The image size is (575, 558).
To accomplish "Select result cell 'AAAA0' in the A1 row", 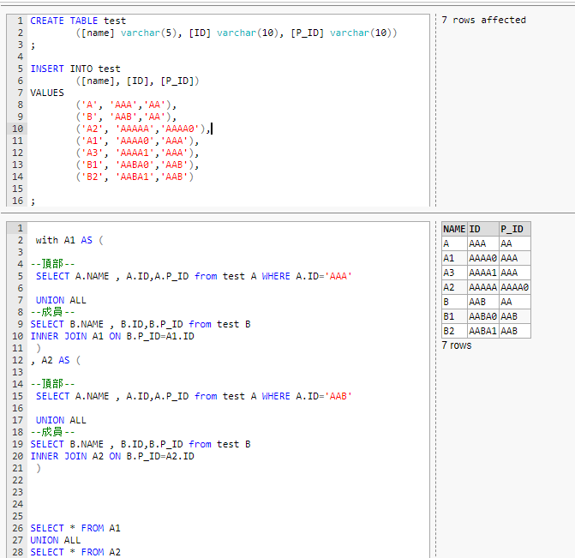I will (x=483, y=258).
